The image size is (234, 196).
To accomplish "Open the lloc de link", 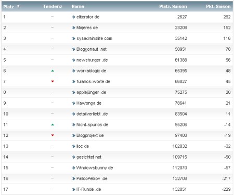I will click(x=83, y=146).
